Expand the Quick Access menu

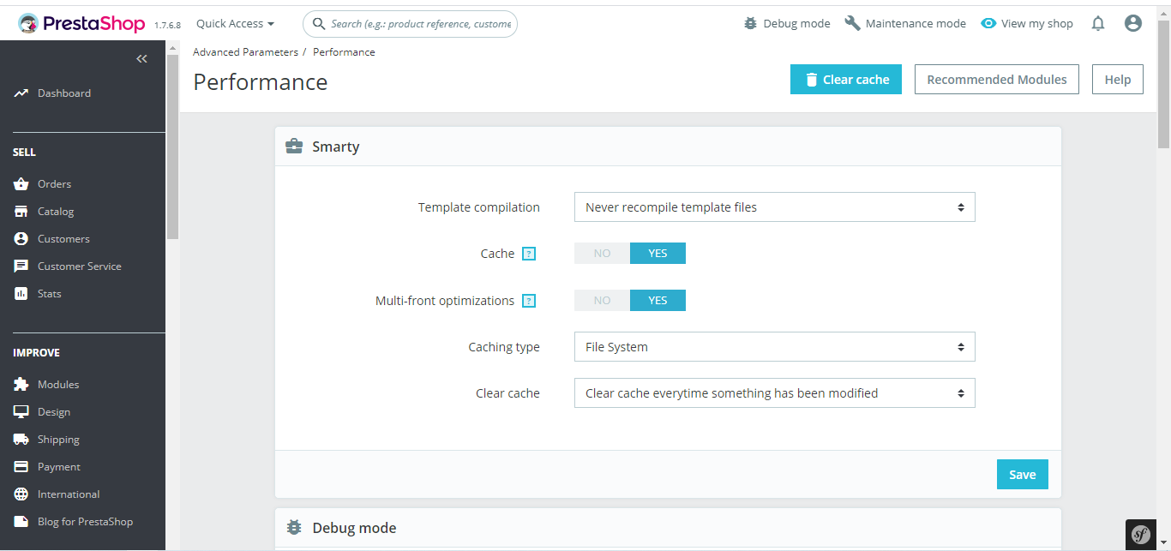(235, 24)
